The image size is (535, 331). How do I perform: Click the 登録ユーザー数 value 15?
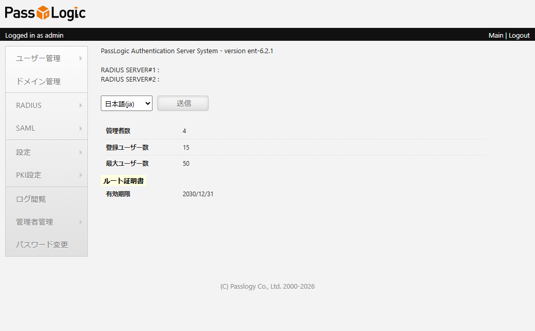pos(186,148)
